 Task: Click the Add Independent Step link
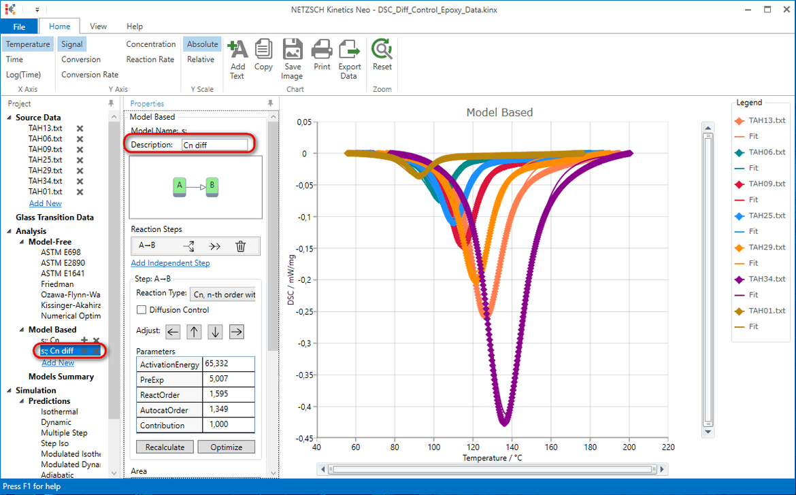170,263
